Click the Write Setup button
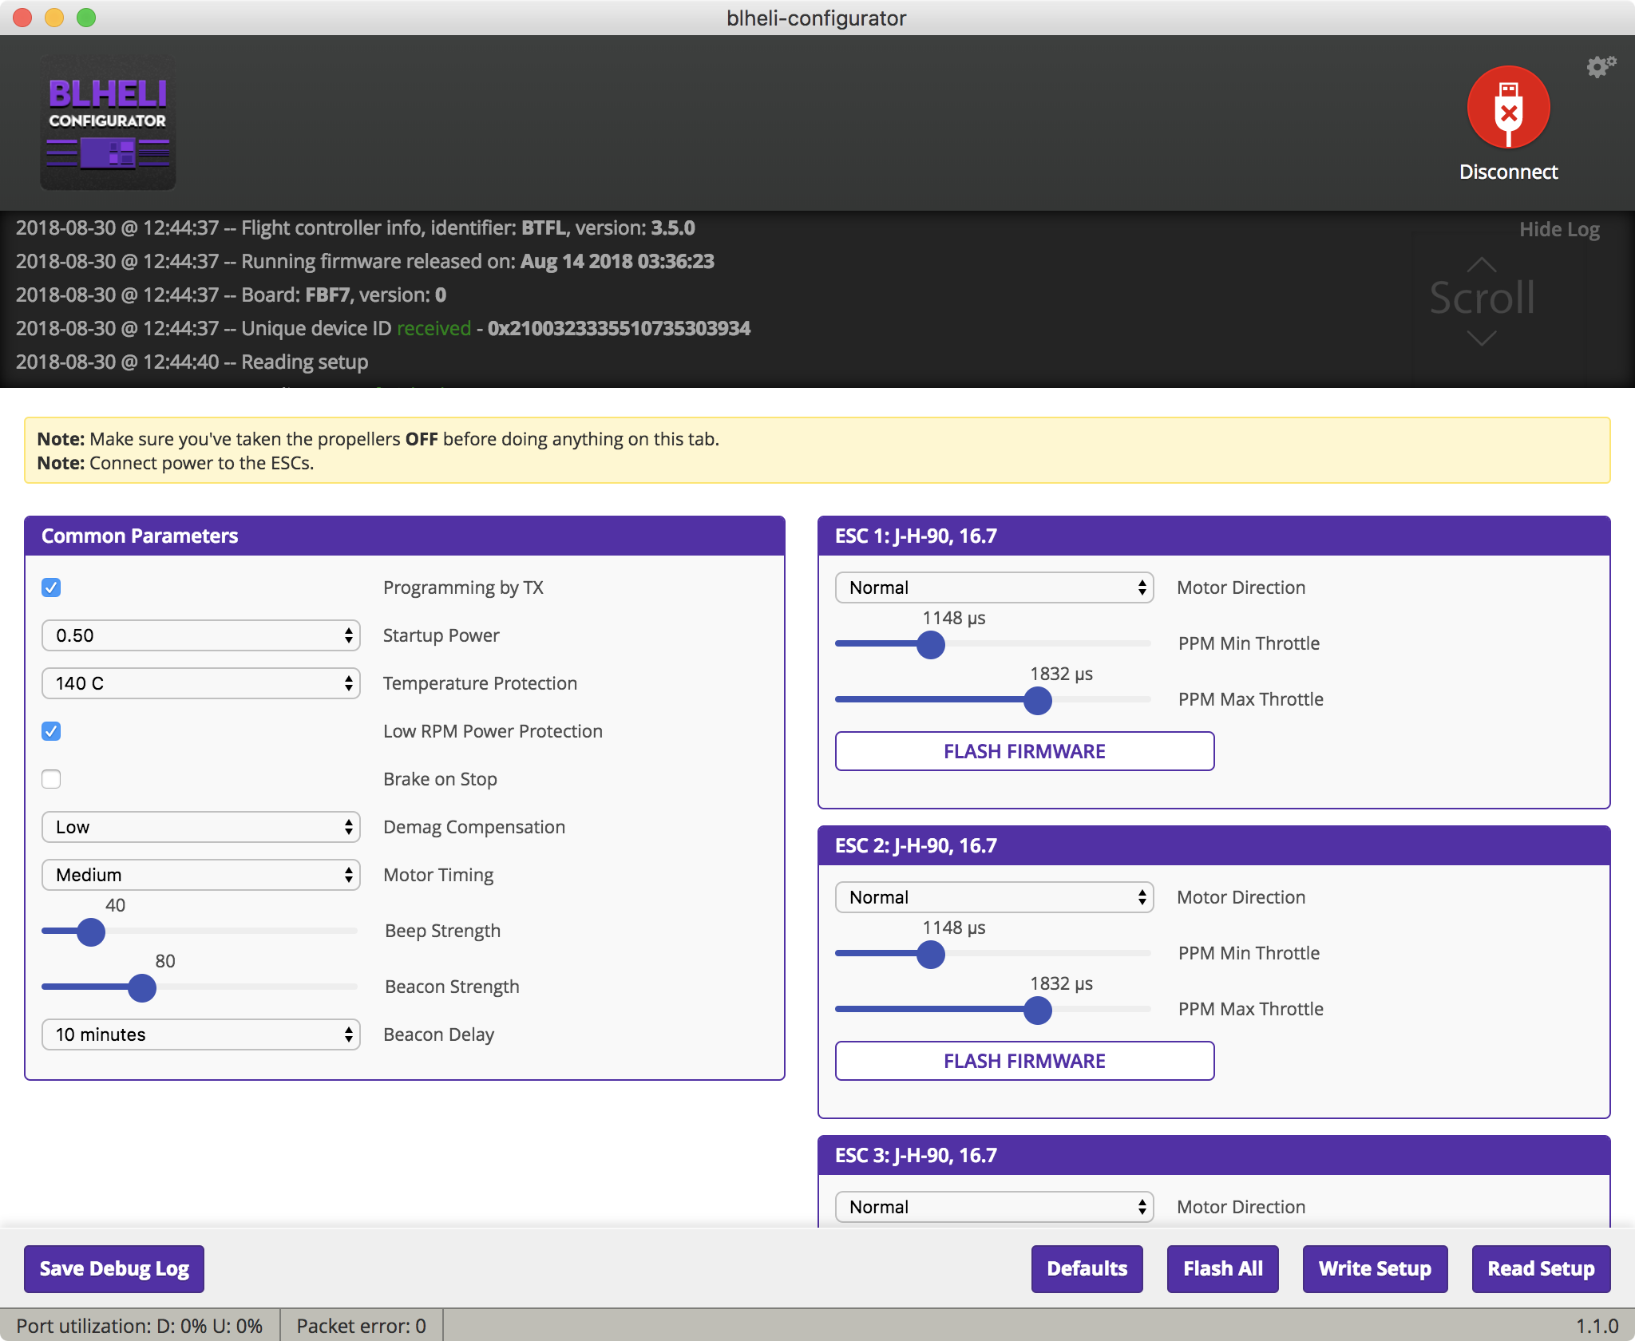1635x1341 pixels. 1375,1268
